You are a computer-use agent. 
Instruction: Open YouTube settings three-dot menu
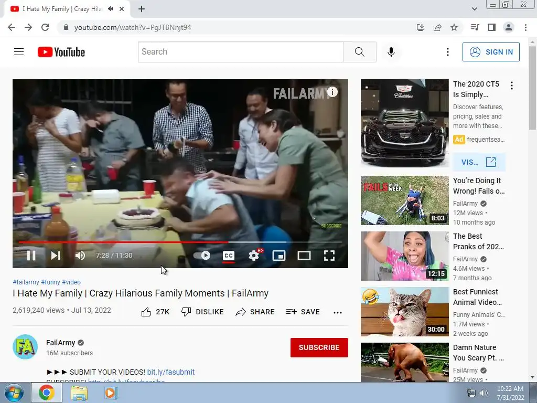point(448,52)
